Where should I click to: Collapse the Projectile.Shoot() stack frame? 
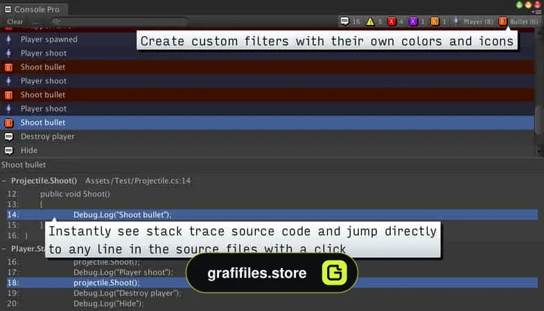[3, 181]
